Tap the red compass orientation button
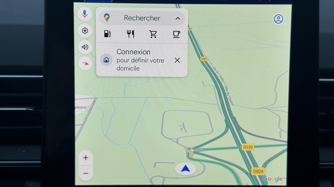Screen dimensions: 334x187 click(x=85, y=63)
